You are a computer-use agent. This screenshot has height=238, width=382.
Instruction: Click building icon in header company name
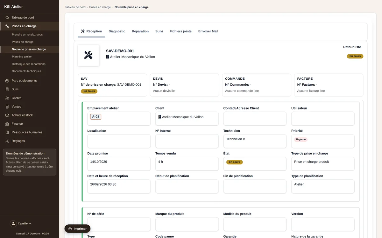(x=108, y=57)
